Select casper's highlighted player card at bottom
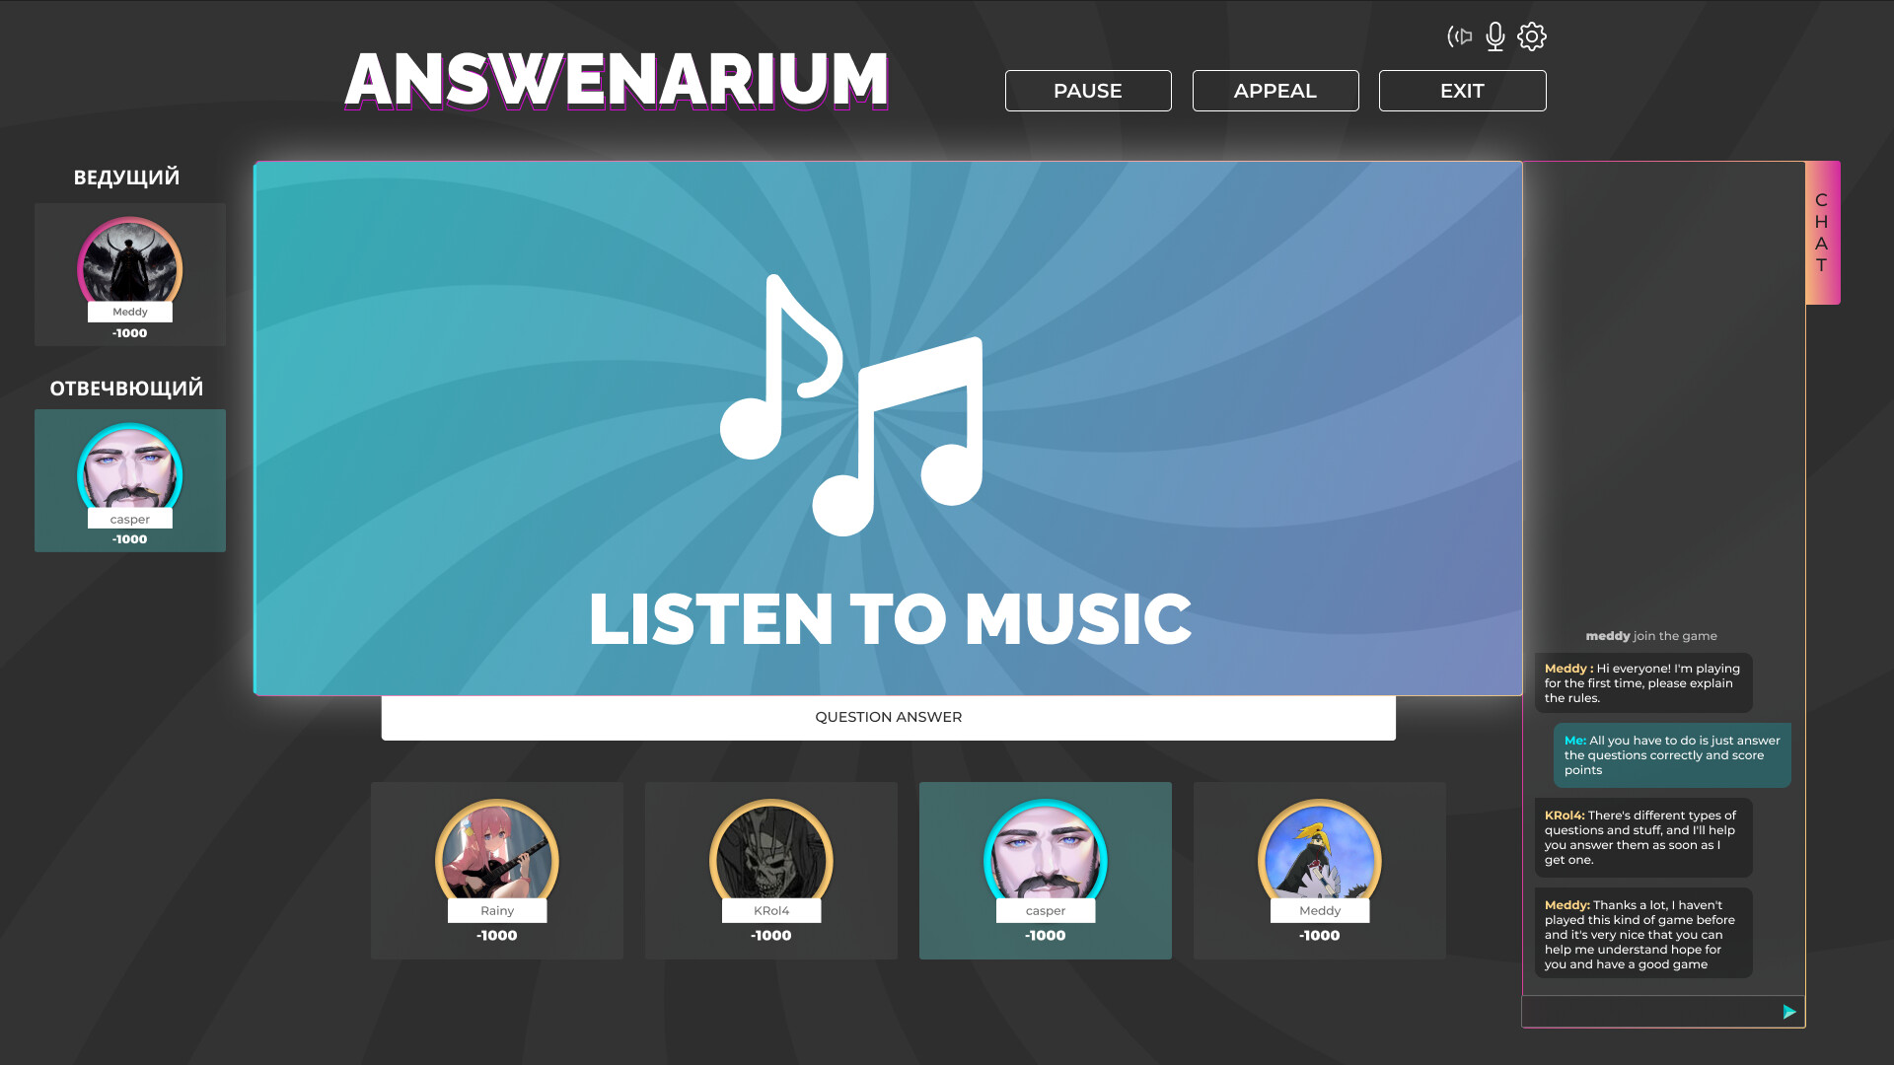The image size is (1894, 1065). click(1046, 871)
